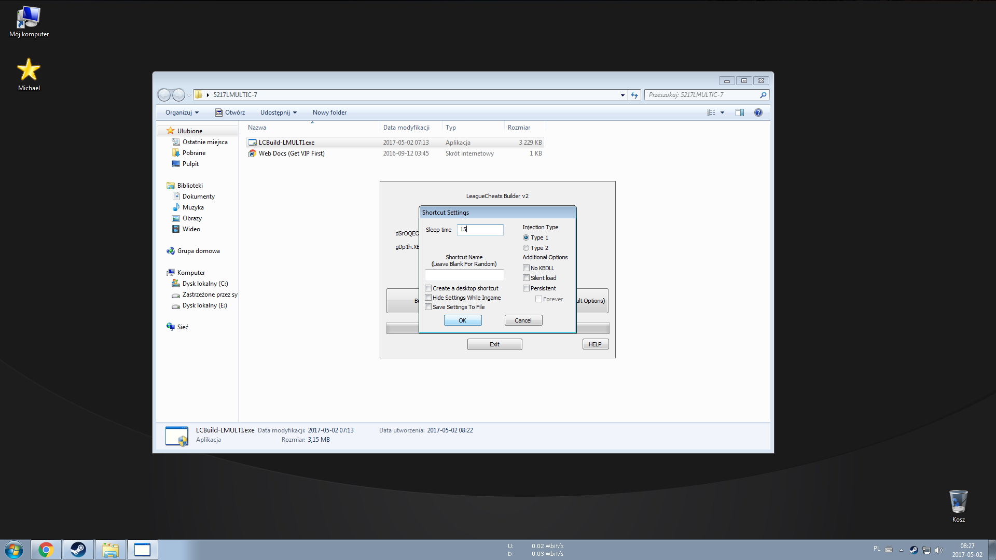
Task: Change view with the view mode icon
Action: coord(711,113)
